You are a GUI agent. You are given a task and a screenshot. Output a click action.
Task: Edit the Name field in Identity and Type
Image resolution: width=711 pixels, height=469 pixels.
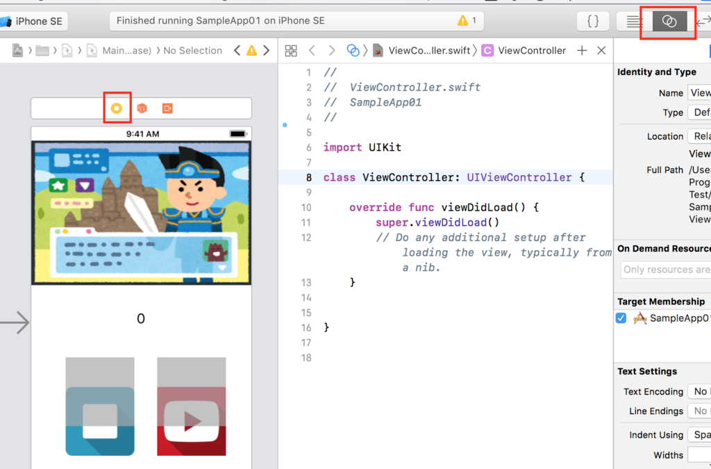(699, 92)
